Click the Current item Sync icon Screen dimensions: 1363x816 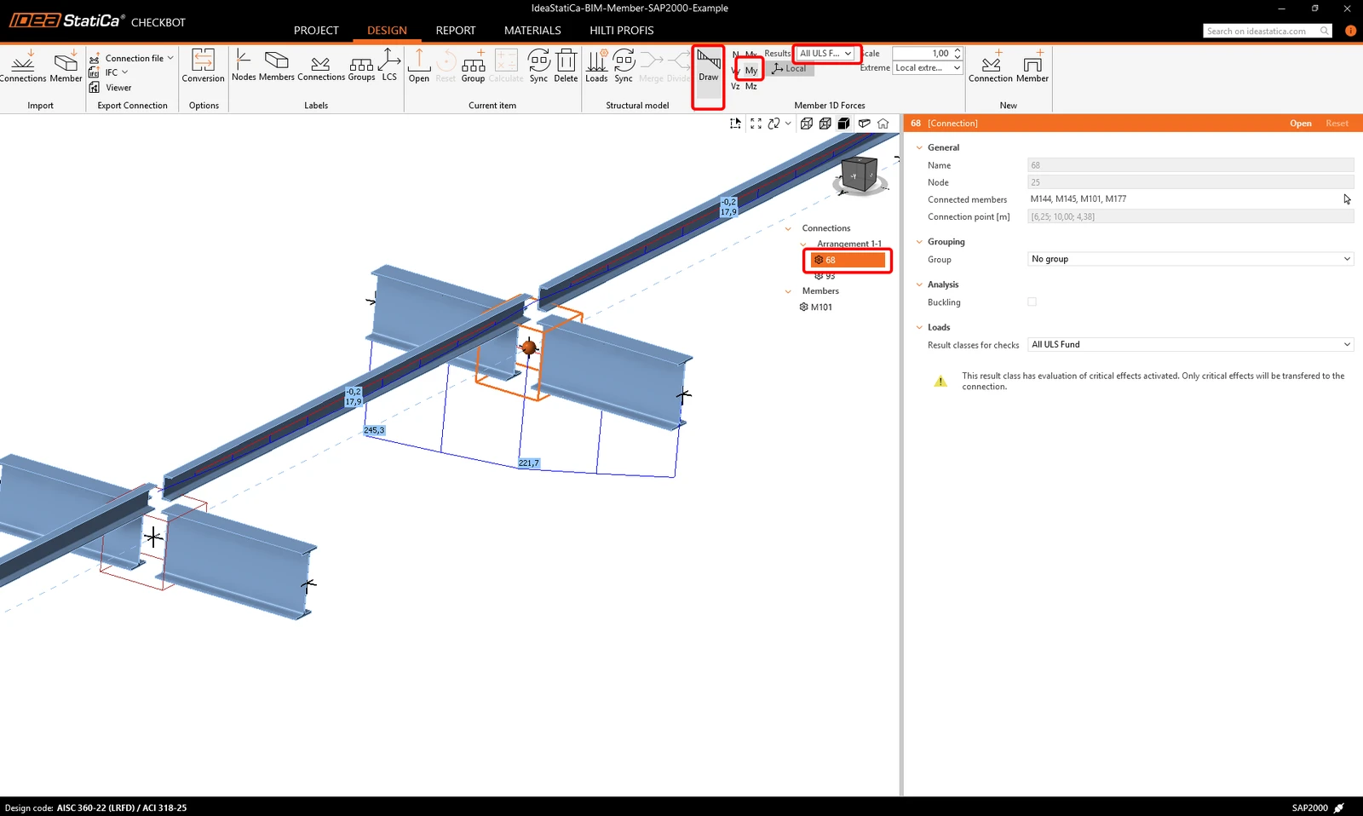(x=538, y=66)
